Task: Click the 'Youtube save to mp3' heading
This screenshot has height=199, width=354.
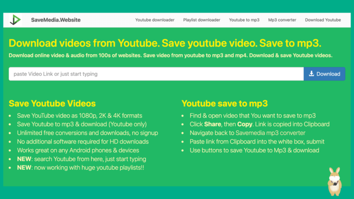Action: tap(224, 104)
